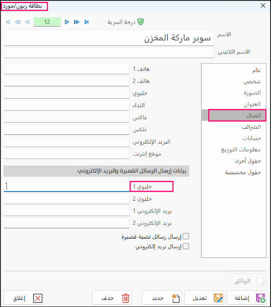Go to next record arrow
The height and width of the screenshot is (307, 271).
tap(67, 22)
